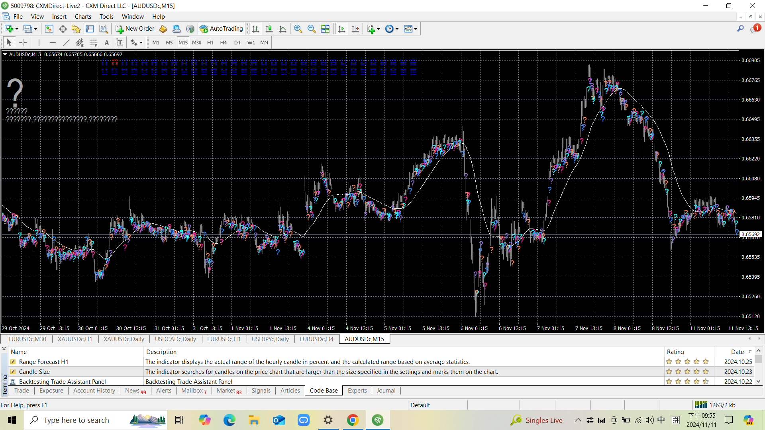Select the Text label tool

pos(120,43)
